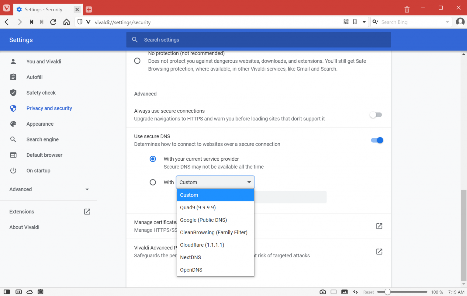Open the trash / closed tabs icon
The width and height of the screenshot is (467, 296).
coord(407,9)
